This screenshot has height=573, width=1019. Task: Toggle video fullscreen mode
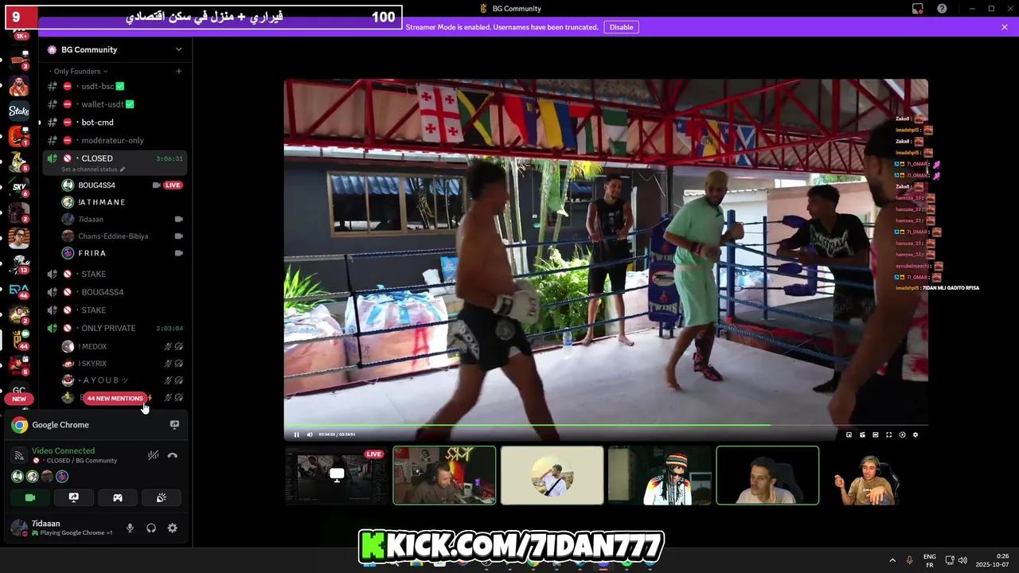click(889, 435)
